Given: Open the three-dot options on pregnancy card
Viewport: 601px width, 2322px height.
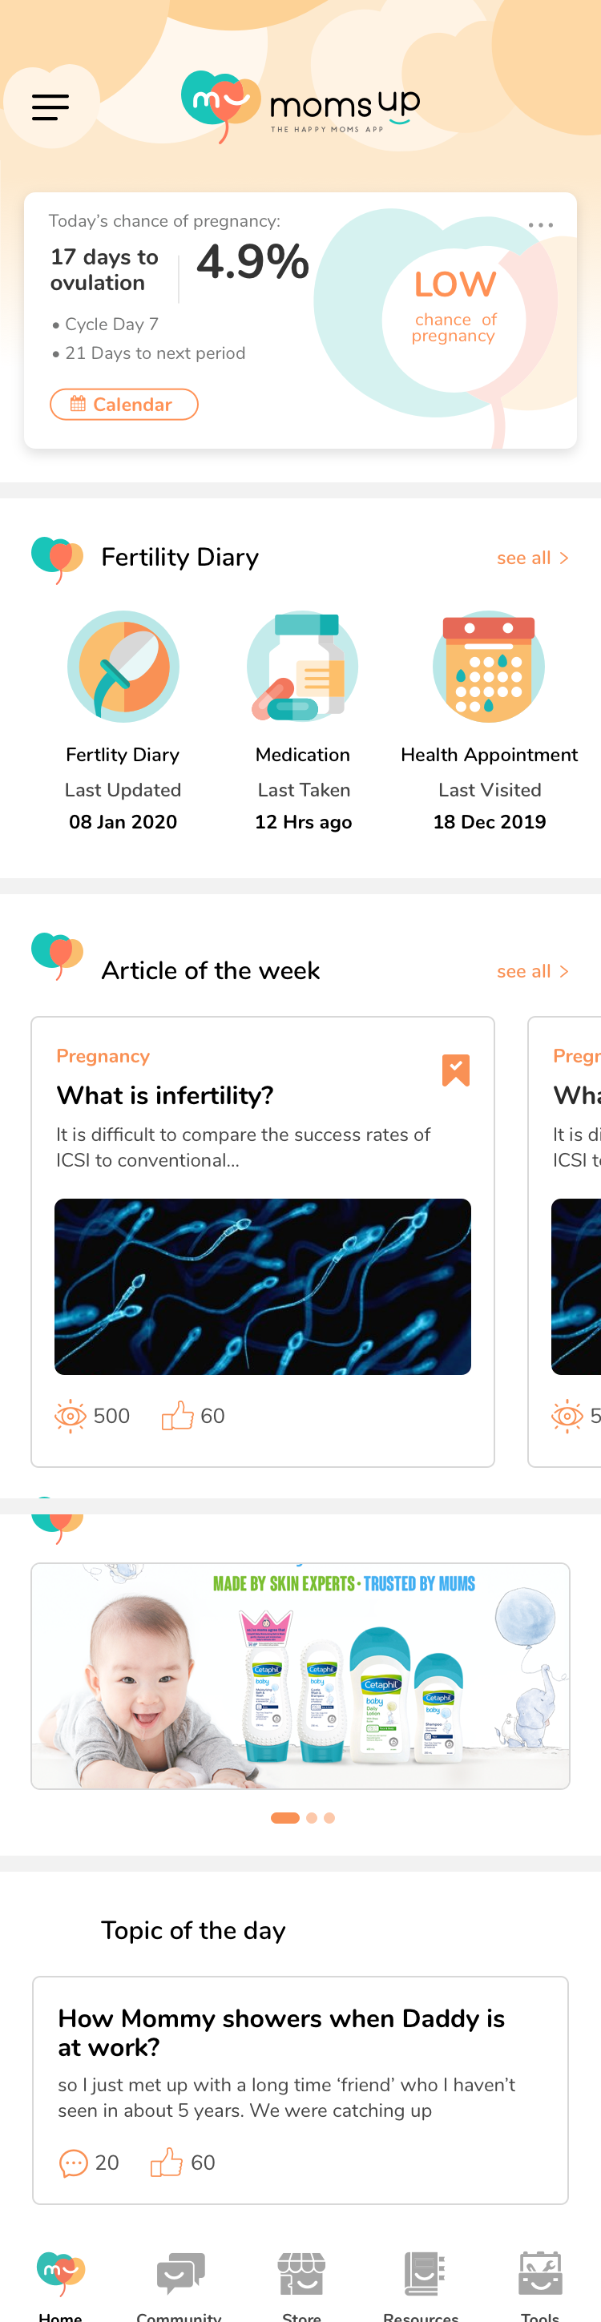Looking at the screenshot, I should (x=541, y=224).
